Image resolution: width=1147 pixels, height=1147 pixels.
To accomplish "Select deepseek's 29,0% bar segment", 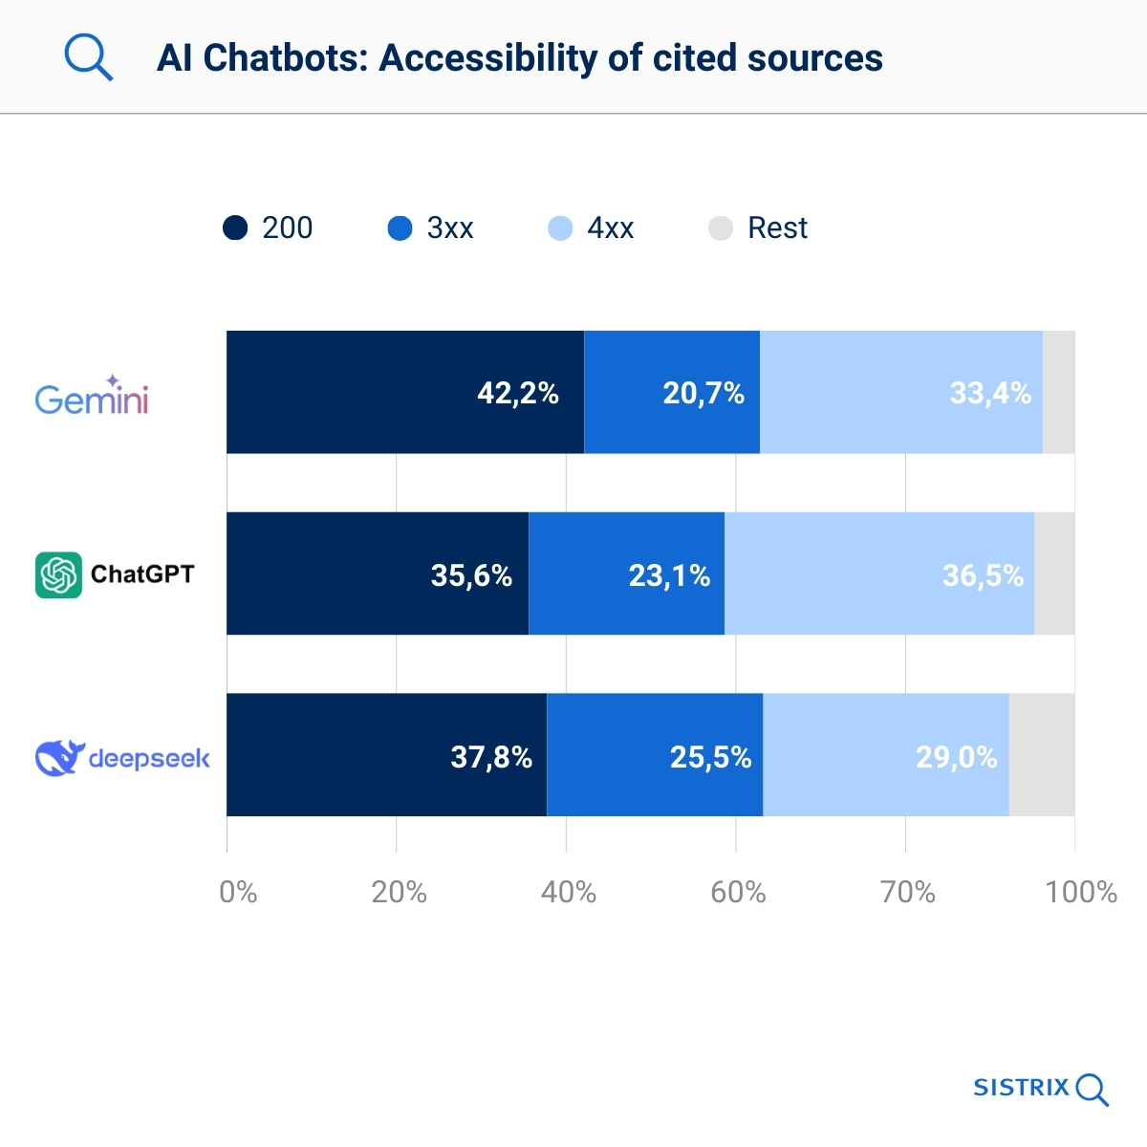I will (x=885, y=755).
